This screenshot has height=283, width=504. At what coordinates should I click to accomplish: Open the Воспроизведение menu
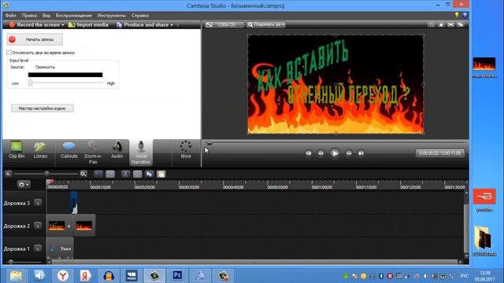click(x=73, y=15)
